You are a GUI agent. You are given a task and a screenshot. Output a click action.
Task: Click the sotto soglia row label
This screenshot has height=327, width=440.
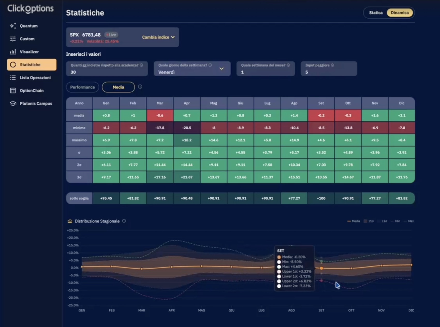click(x=79, y=198)
